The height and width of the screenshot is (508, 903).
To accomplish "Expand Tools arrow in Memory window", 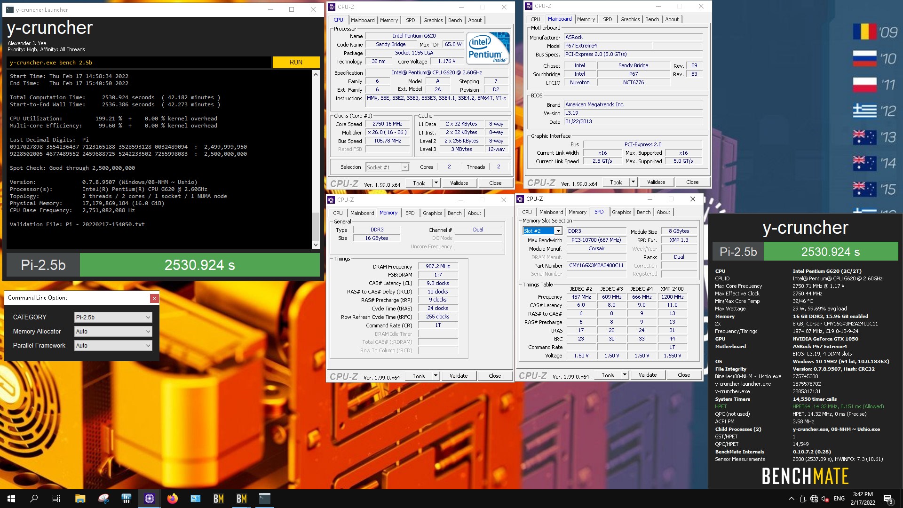I will 436,376.
